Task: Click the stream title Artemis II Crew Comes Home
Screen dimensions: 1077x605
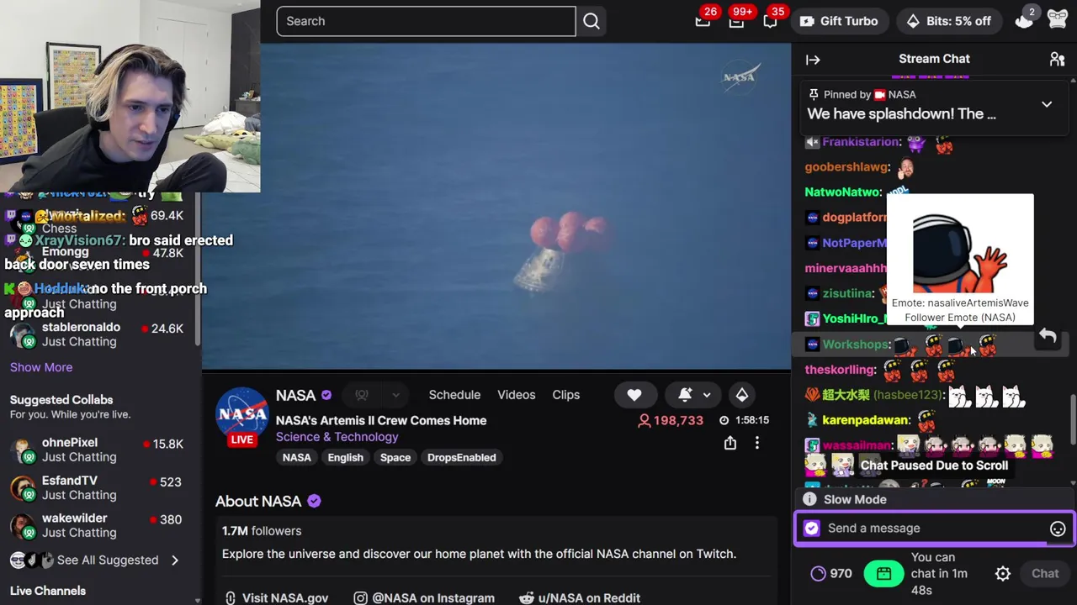Action: [x=381, y=420]
